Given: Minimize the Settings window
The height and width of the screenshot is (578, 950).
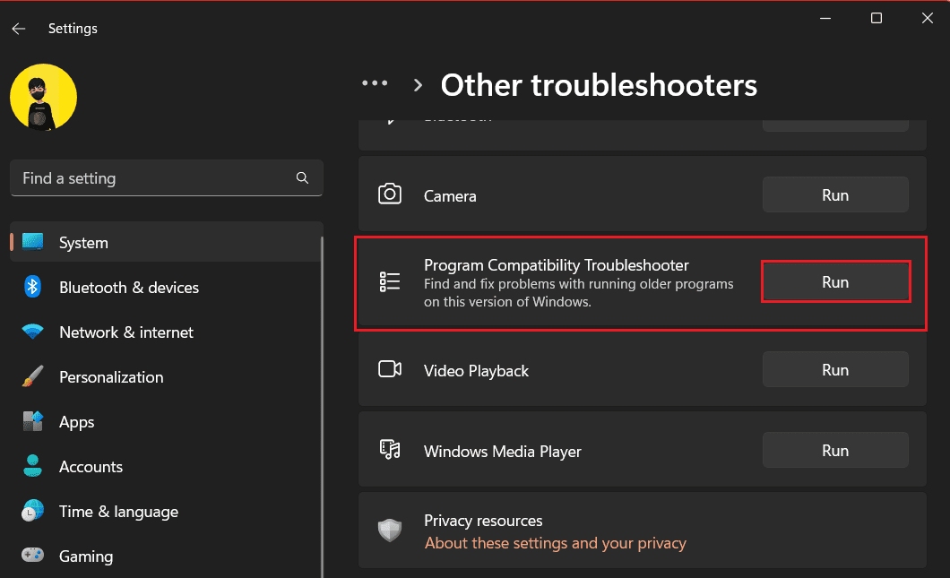Looking at the screenshot, I should tap(825, 18).
